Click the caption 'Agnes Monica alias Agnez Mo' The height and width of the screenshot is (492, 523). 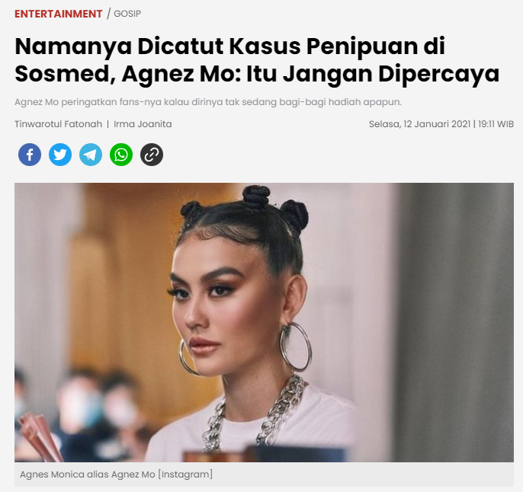[88, 474]
